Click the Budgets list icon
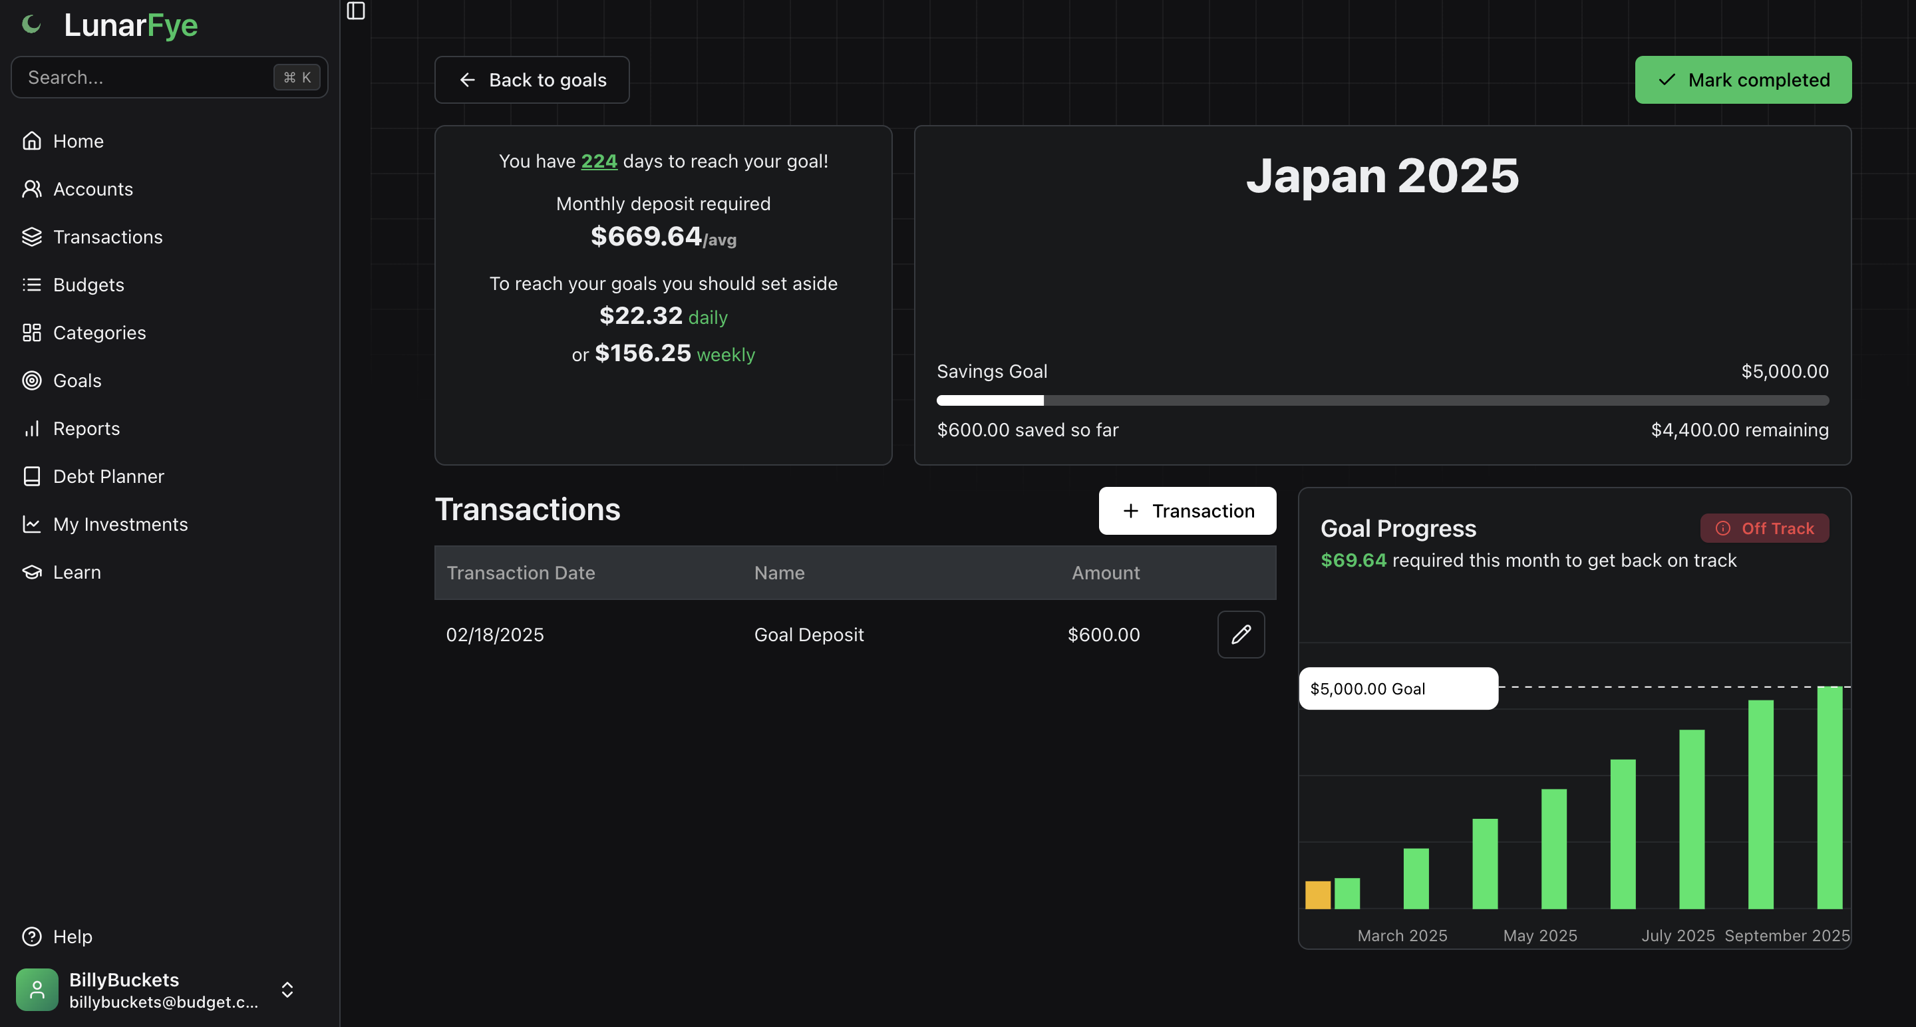 32,285
